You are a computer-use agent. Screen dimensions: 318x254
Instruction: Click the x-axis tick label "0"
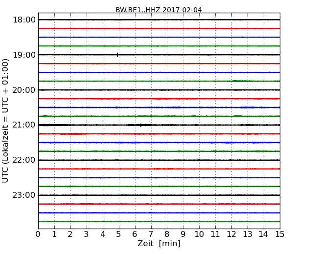pos(38,234)
